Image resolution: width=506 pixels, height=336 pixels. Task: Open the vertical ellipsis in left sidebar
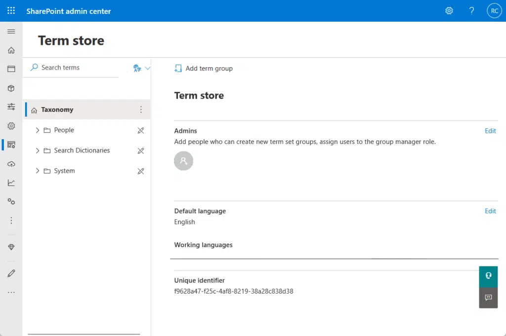pos(11,221)
